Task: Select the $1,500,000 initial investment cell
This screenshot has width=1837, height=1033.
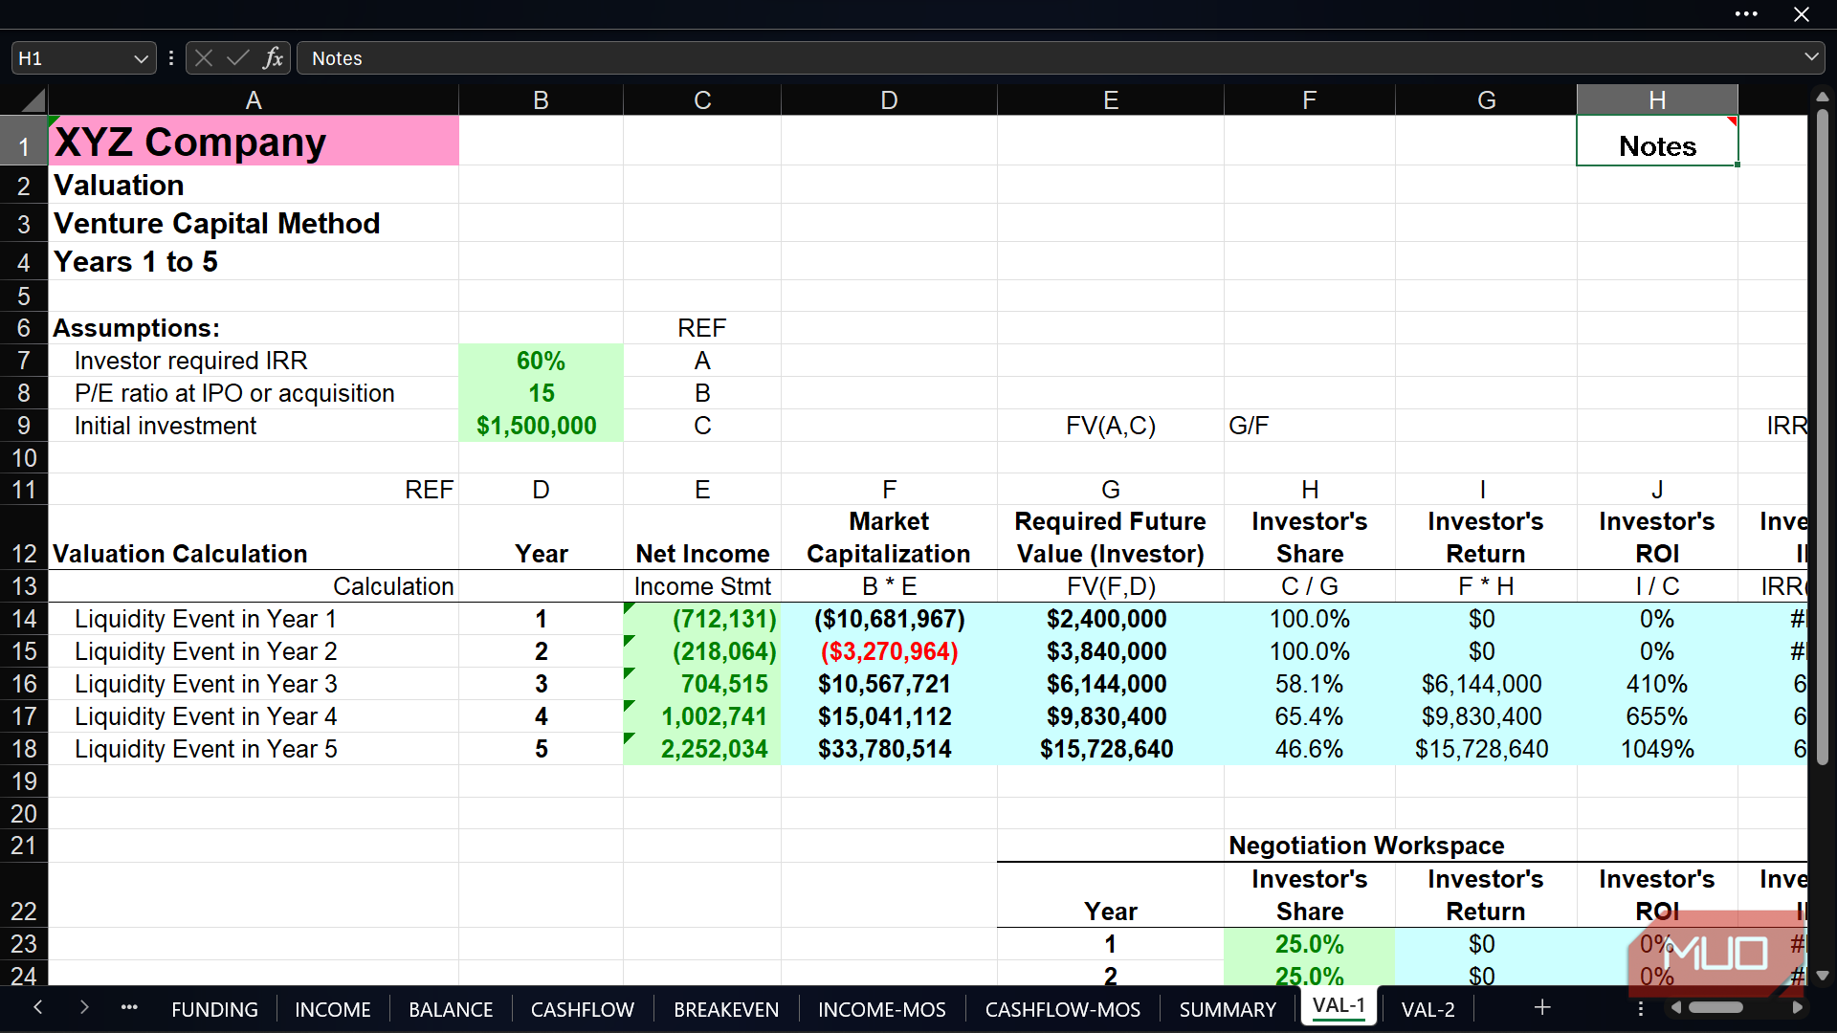Action: [541, 426]
